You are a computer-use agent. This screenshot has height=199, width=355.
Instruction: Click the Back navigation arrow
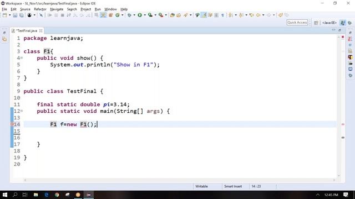pos(258,15)
